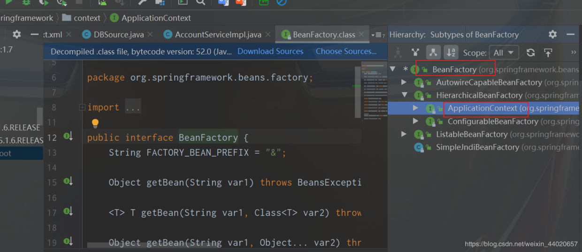Open the Scope All dropdown
Viewport: 582px width, 252px height.
[504, 53]
